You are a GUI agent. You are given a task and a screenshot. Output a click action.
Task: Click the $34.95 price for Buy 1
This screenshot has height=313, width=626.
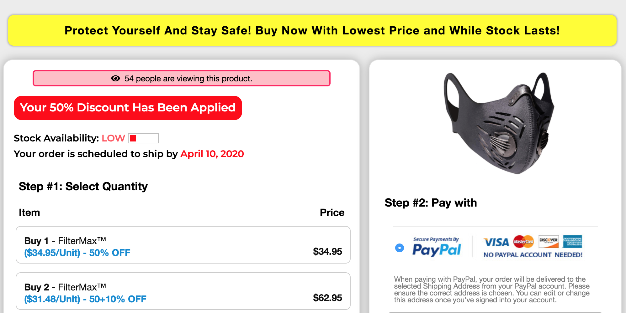[327, 251]
